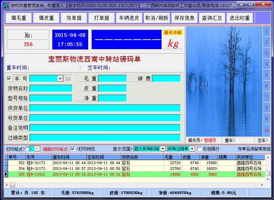Viewport: 274px width, 200px height.
Task: Click the >> button beside 车号 field
Action: tap(68, 78)
